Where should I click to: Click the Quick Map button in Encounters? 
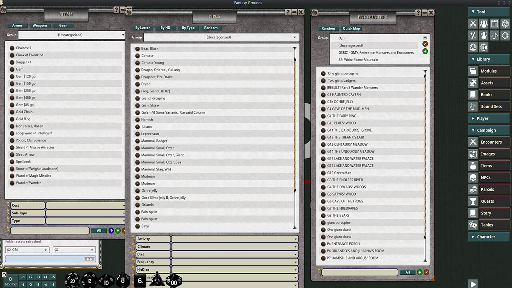(350, 28)
